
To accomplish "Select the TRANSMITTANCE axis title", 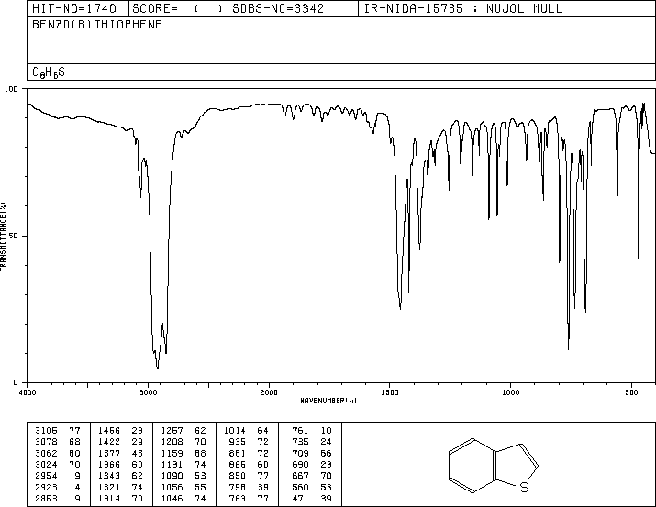I will 3,237.
